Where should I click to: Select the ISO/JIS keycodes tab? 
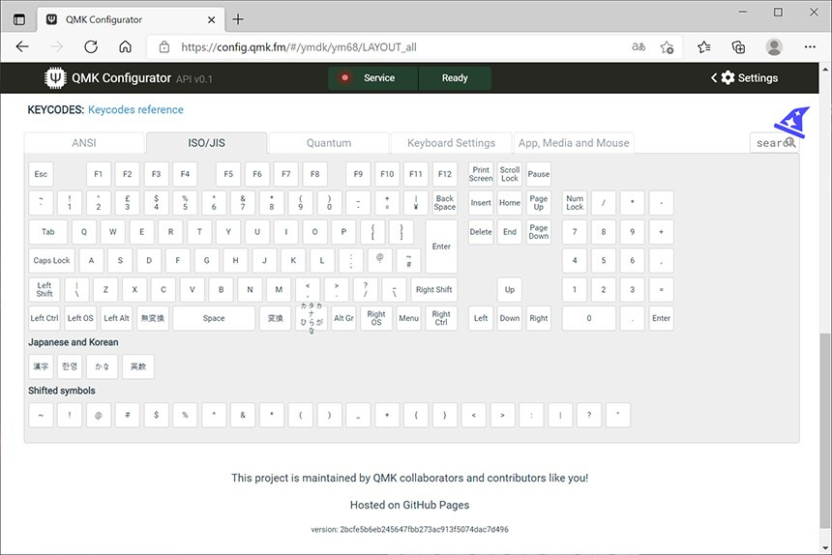coord(206,143)
